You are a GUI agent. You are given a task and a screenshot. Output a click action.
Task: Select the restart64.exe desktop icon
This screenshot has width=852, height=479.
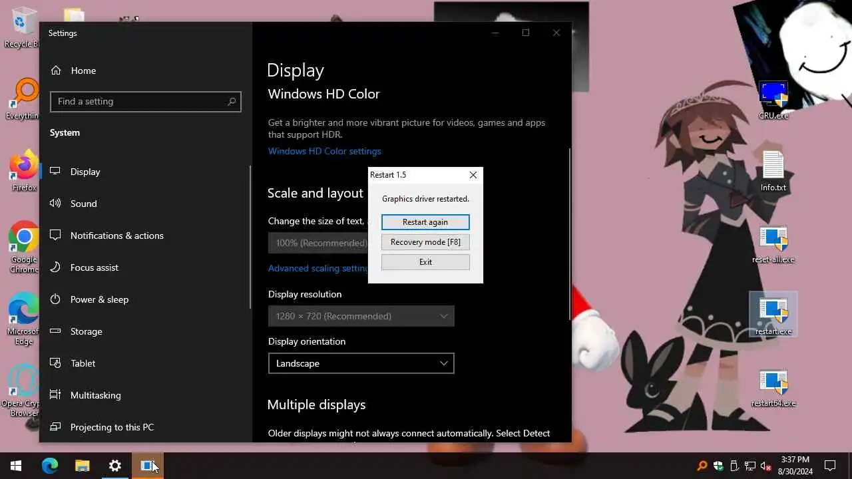(773, 388)
